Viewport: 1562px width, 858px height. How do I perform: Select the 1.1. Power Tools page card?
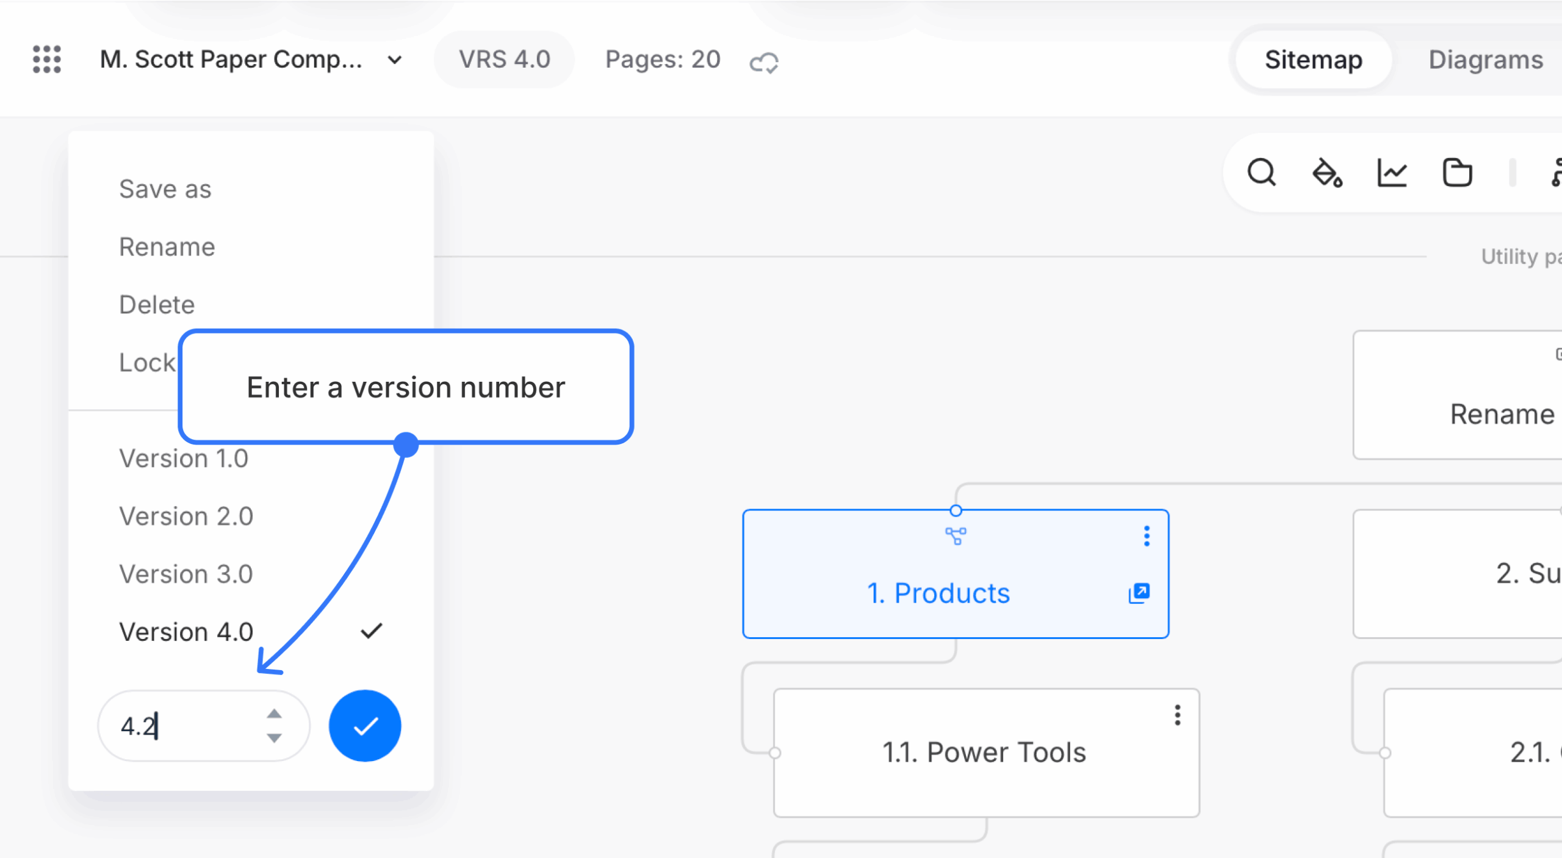986,753
